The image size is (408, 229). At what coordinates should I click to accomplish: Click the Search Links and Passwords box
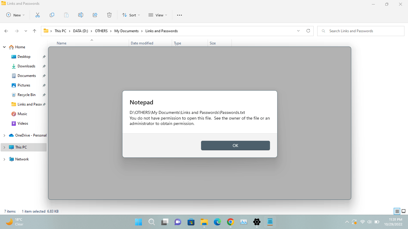361,31
